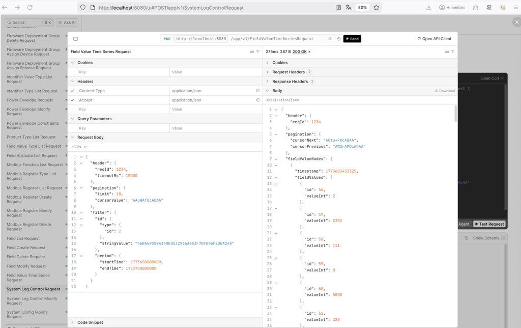Image resolution: width=521 pixels, height=328 pixels.
Task: Toggle the Show Schema checkbox
Action: (x=503, y=238)
